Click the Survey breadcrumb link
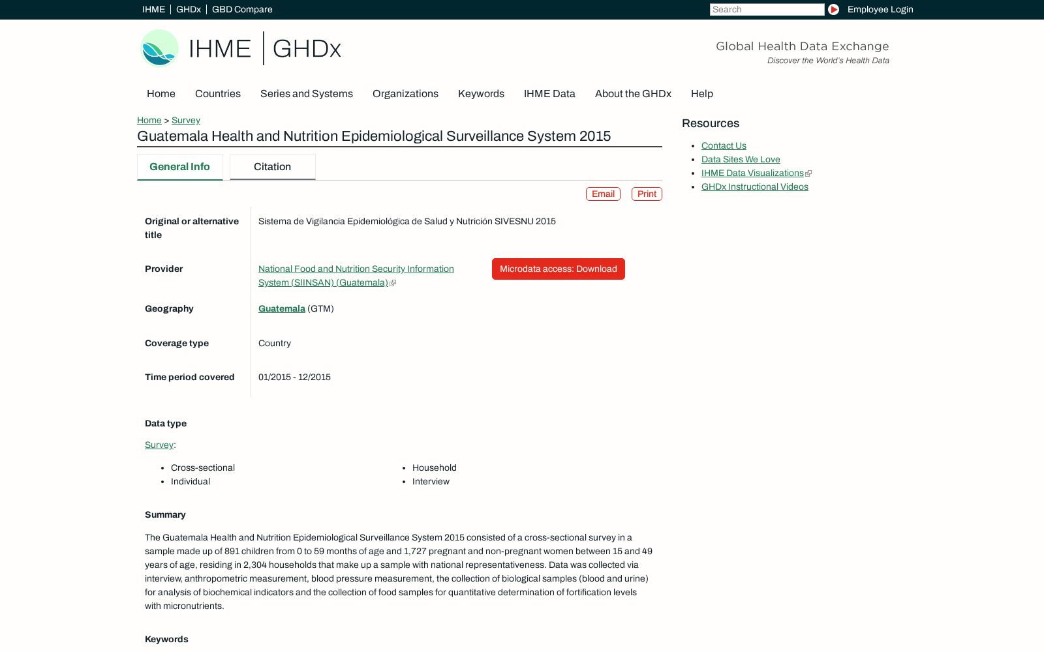The width and height of the screenshot is (1044, 652). [x=186, y=121]
